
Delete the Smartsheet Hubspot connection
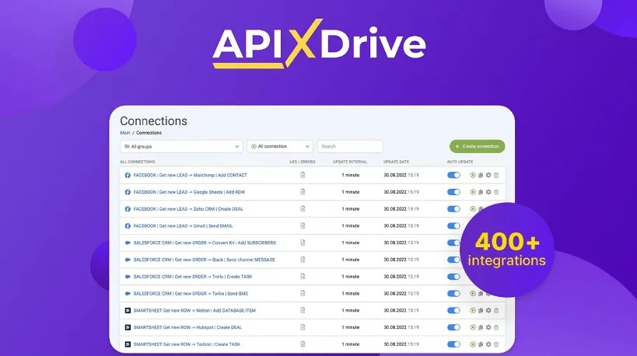pos(496,327)
